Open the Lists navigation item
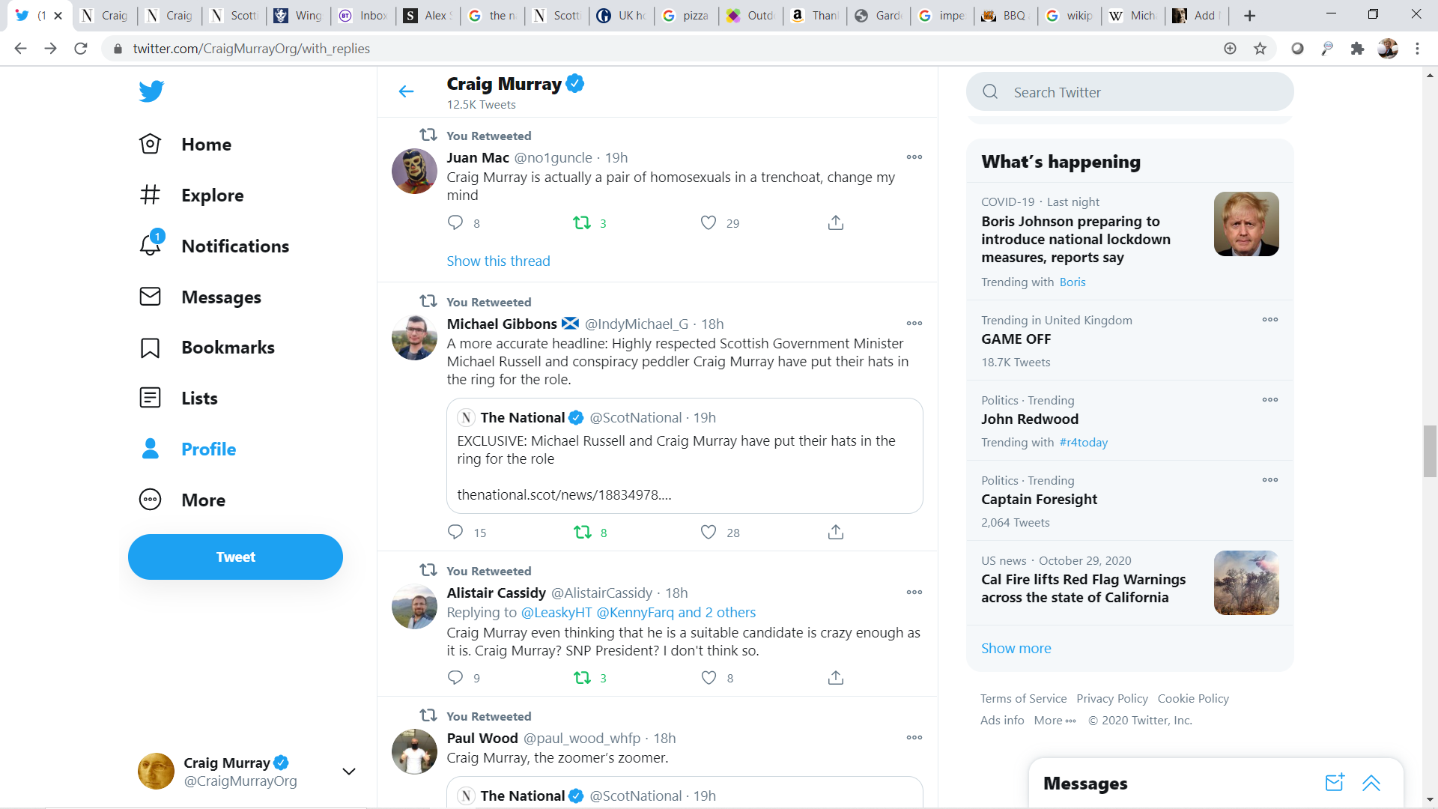1438x809 pixels. 178,398
